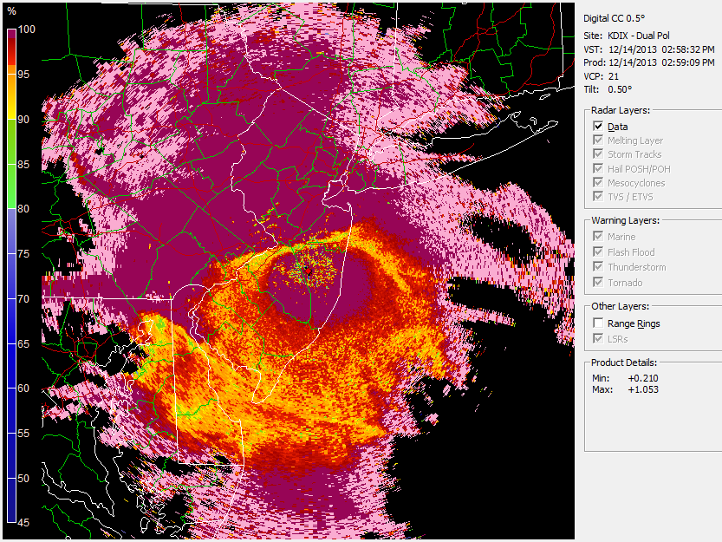The width and height of the screenshot is (722, 542).
Task: Click the 95 label on the color scale
Action: tap(23, 75)
